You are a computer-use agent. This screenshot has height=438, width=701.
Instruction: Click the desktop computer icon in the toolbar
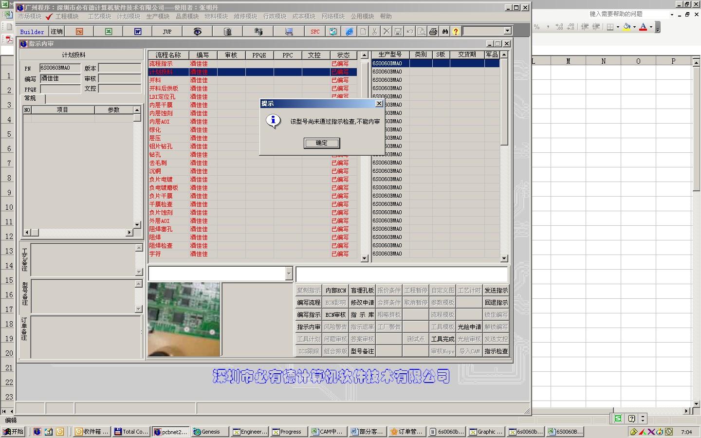coord(289,32)
